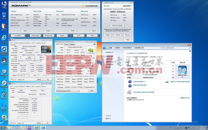Screen dimensions: 208x130
Task: Click the search magnifier in Control Panel
Action: (x=190, y=48)
